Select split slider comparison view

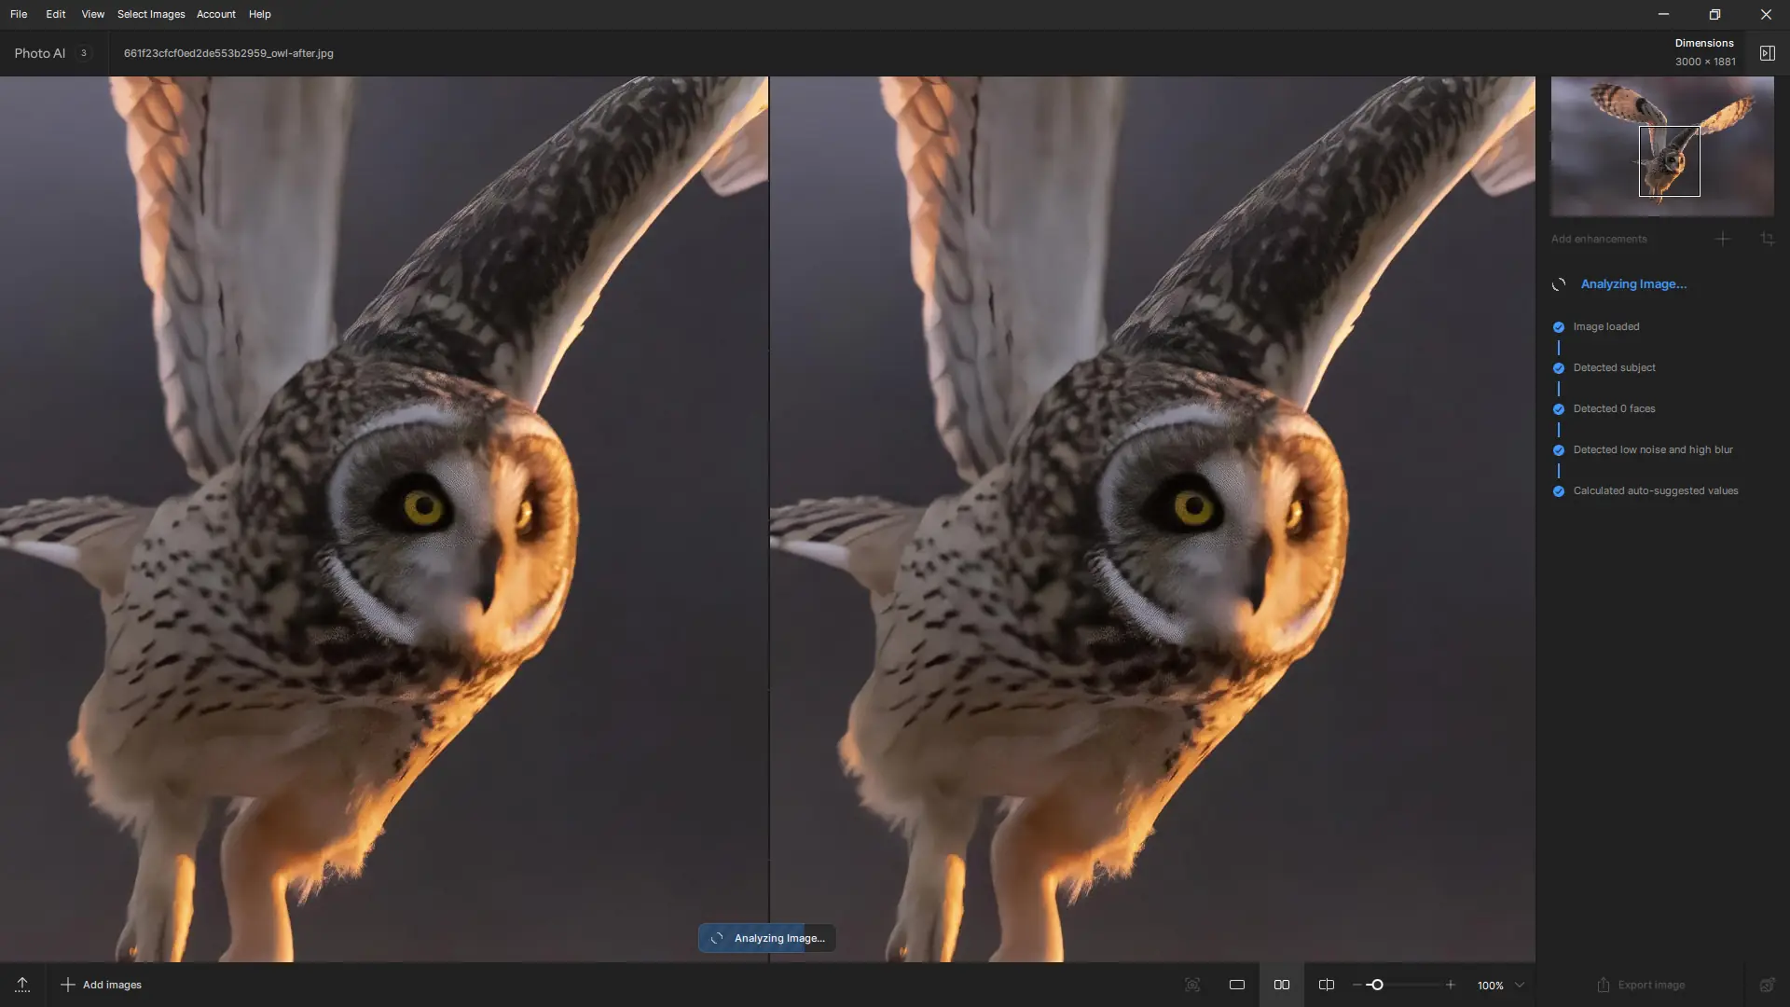tap(1327, 985)
